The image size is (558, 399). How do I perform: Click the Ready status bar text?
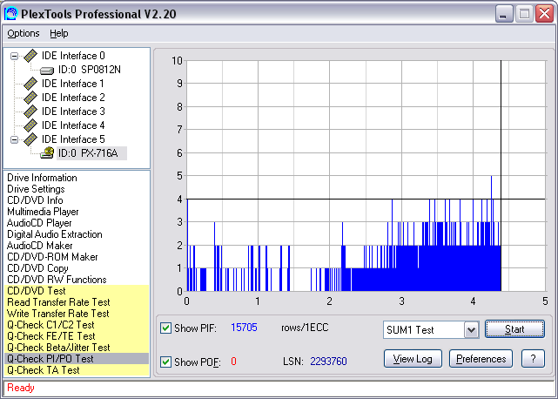(x=21, y=388)
